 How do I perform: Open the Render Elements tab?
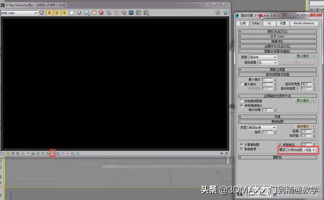(304, 23)
